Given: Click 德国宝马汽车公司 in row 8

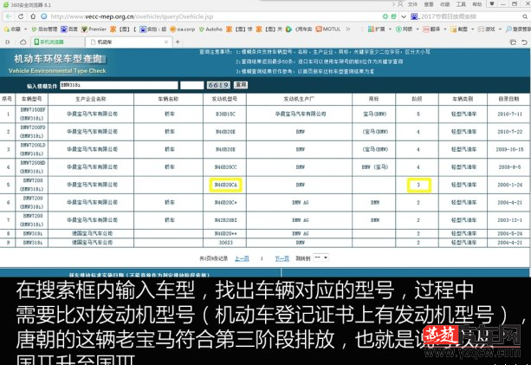Looking at the screenshot, I should (x=92, y=233).
